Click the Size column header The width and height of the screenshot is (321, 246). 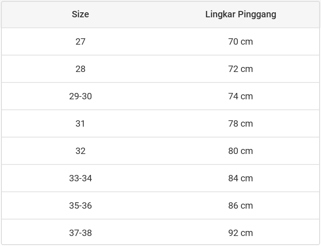pyautogui.click(x=80, y=14)
